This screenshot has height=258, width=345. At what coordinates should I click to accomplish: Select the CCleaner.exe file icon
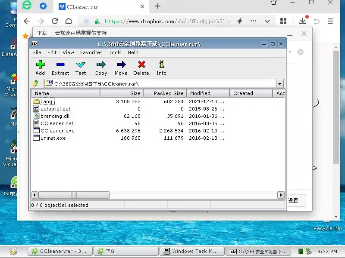pyautogui.click(x=36, y=131)
